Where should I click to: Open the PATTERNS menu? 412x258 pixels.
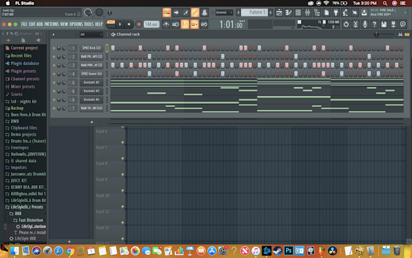click(51, 24)
